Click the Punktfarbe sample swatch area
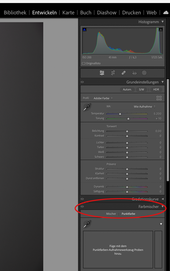The height and width of the screenshot is (271, 170). [x=118, y=250]
